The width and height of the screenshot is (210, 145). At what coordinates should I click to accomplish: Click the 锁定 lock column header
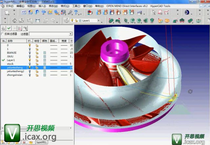pos(37,41)
